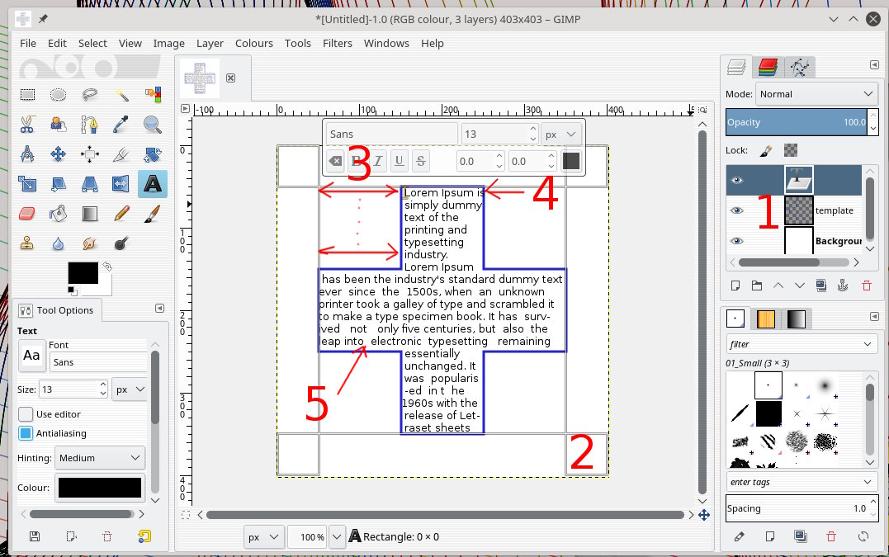Switch to the Patterns tab
889x557 pixels.
tap(765, 319)
